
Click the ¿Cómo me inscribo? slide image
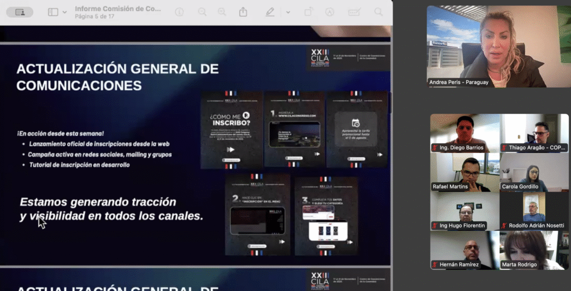231,129
